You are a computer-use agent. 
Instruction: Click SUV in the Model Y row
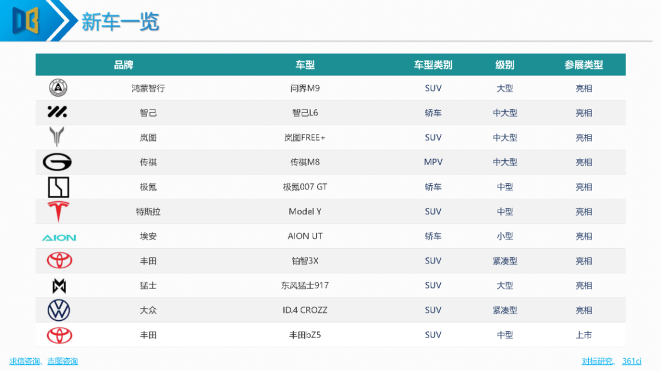tap(433, 212)
